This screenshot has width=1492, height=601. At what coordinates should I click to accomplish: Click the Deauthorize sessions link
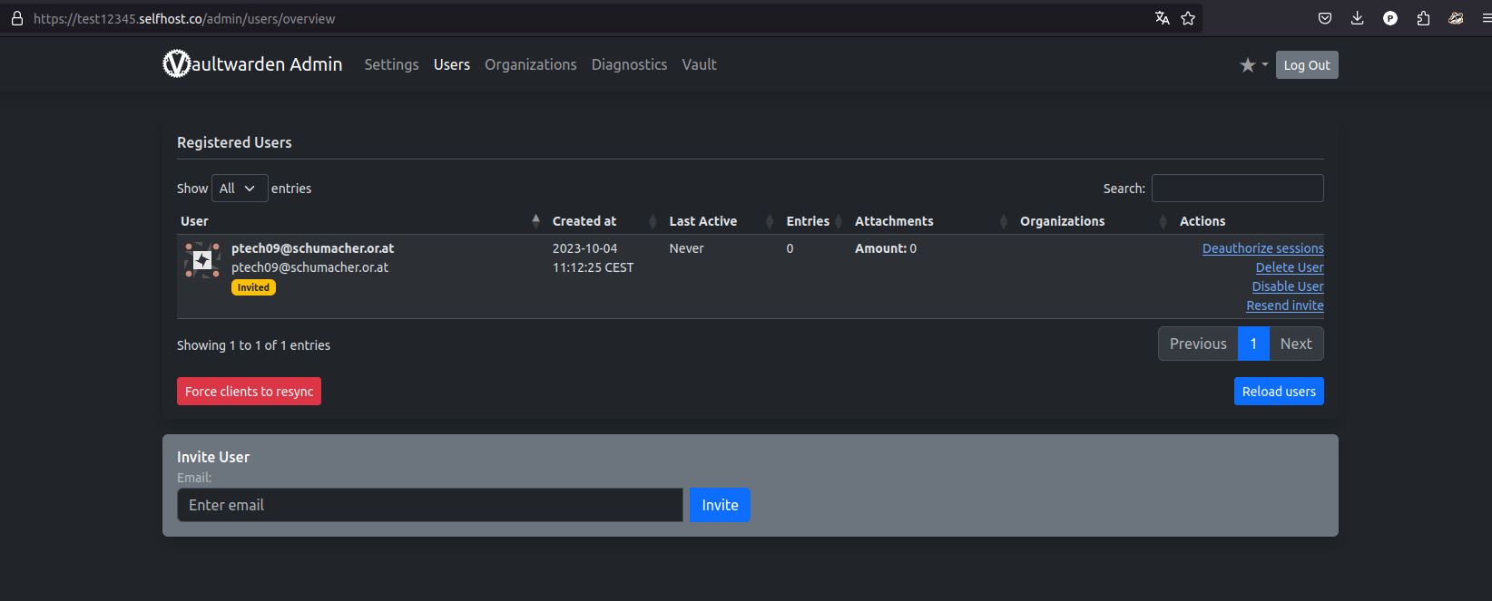click(x=1262, y=248)
